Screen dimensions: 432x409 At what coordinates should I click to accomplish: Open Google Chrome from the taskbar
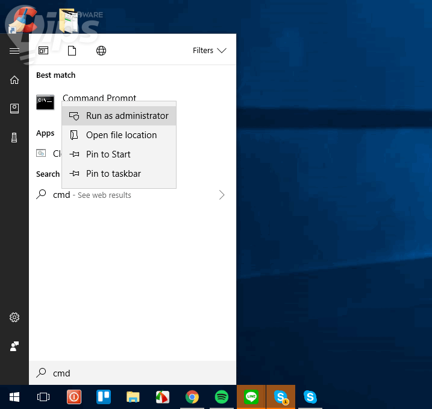(x=192, y=397)
